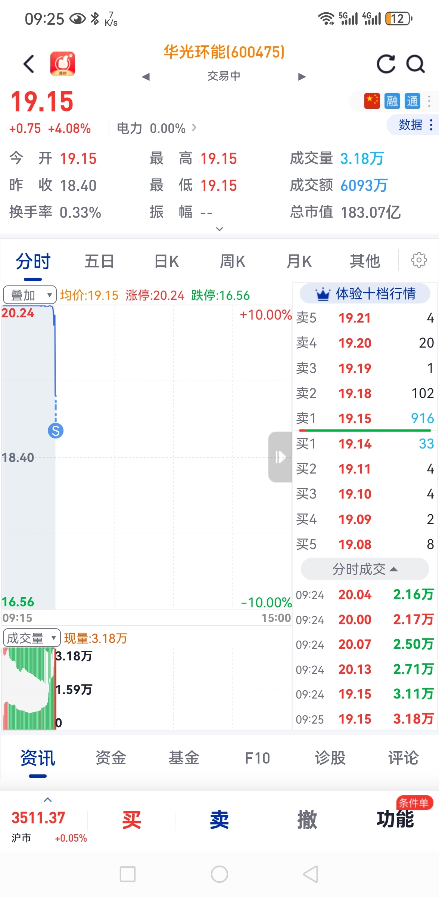
Task: Expand more quote details chevron
Action: pos(219,229)
